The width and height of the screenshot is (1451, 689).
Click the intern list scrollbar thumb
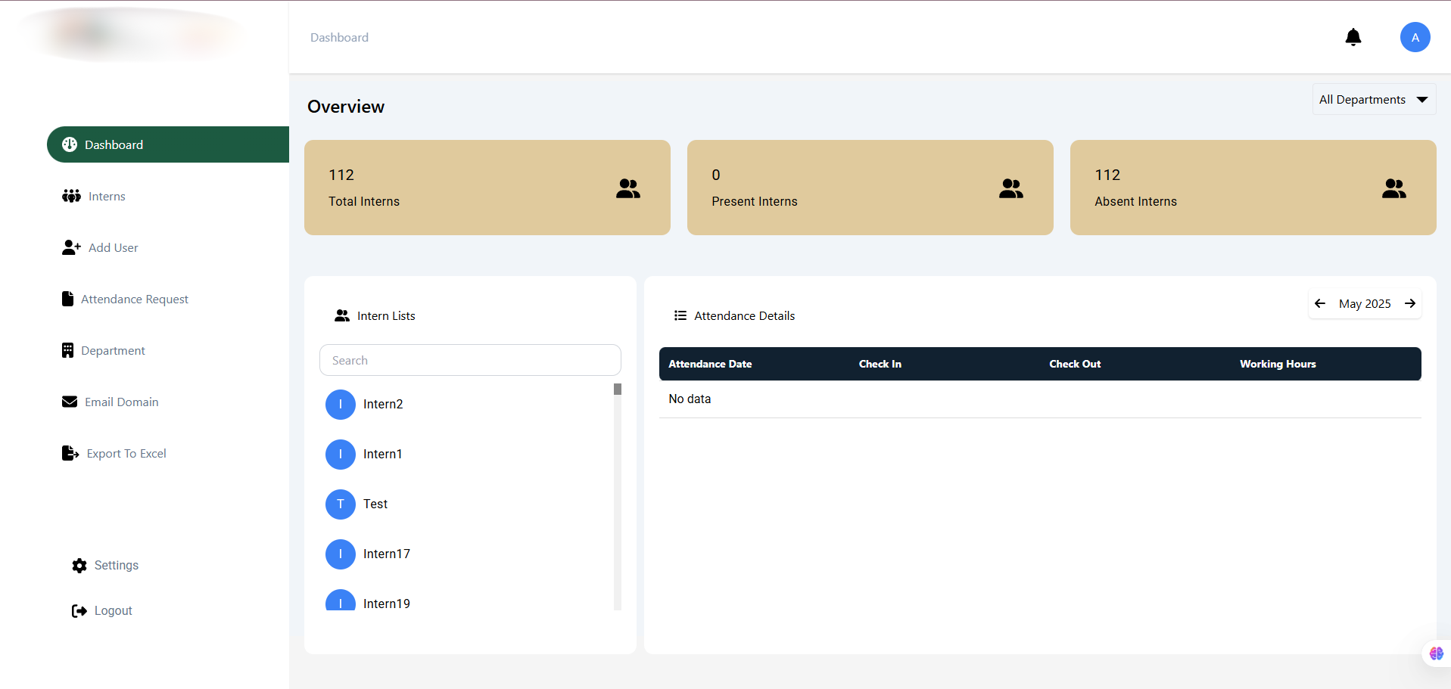pyautogui.click(x=618, y=389)
